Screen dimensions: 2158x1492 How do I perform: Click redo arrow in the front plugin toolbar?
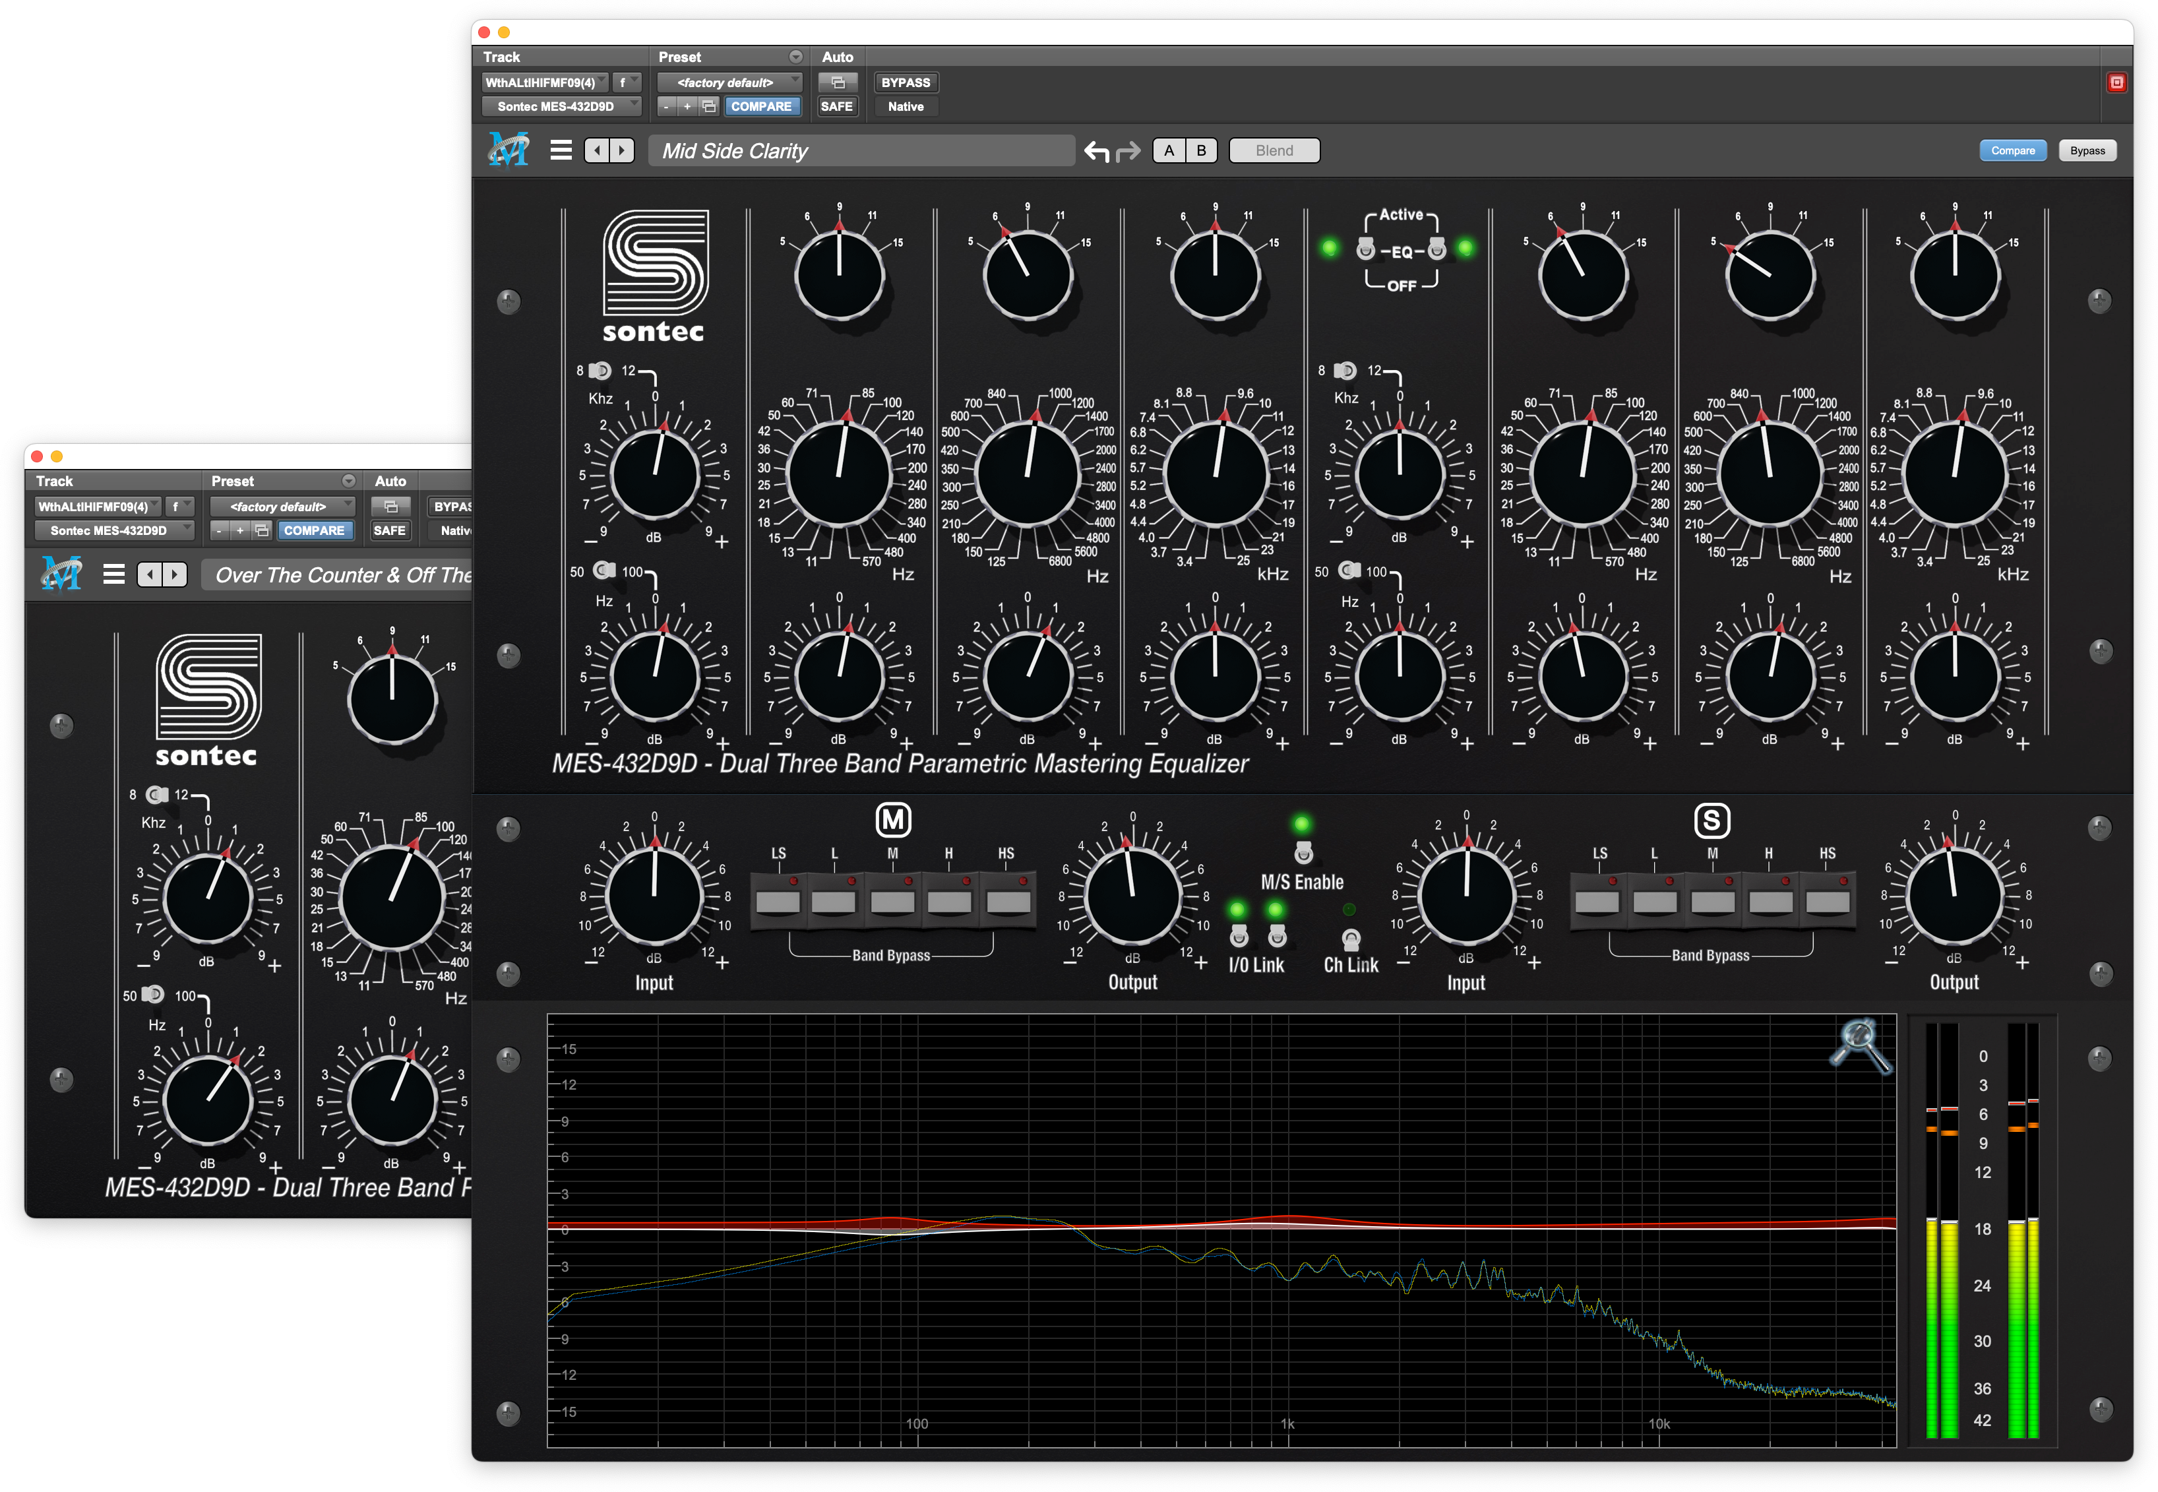click(x=1128, y=150)
